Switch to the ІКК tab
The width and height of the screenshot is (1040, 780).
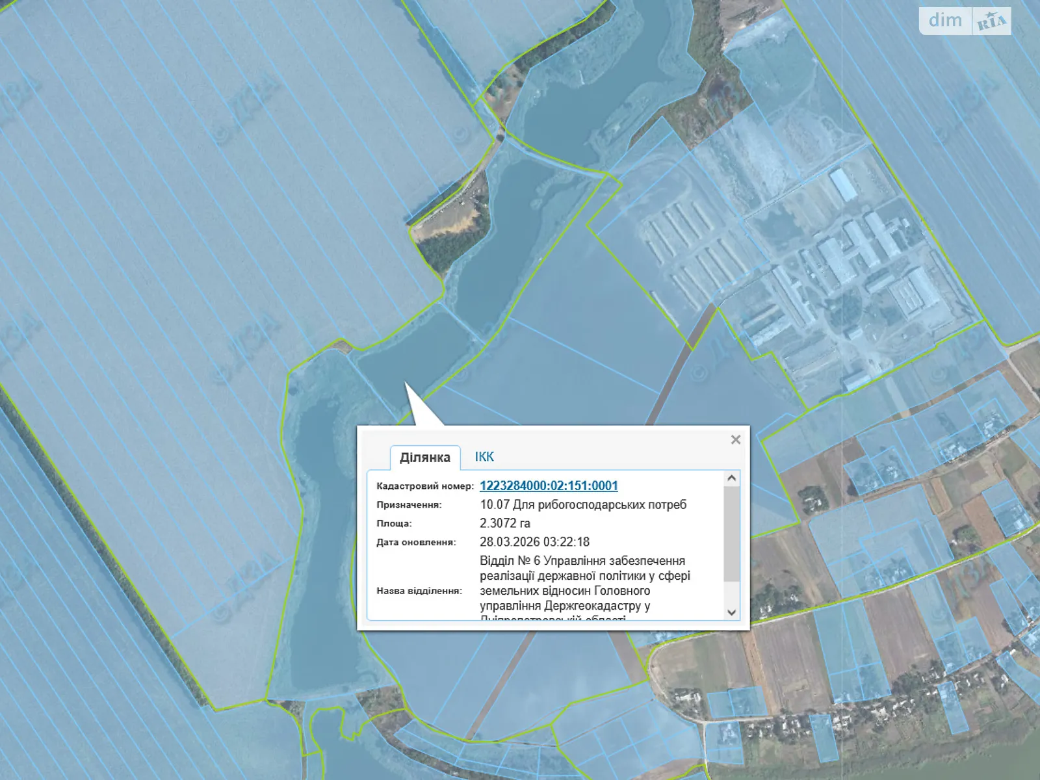(484, 457)
